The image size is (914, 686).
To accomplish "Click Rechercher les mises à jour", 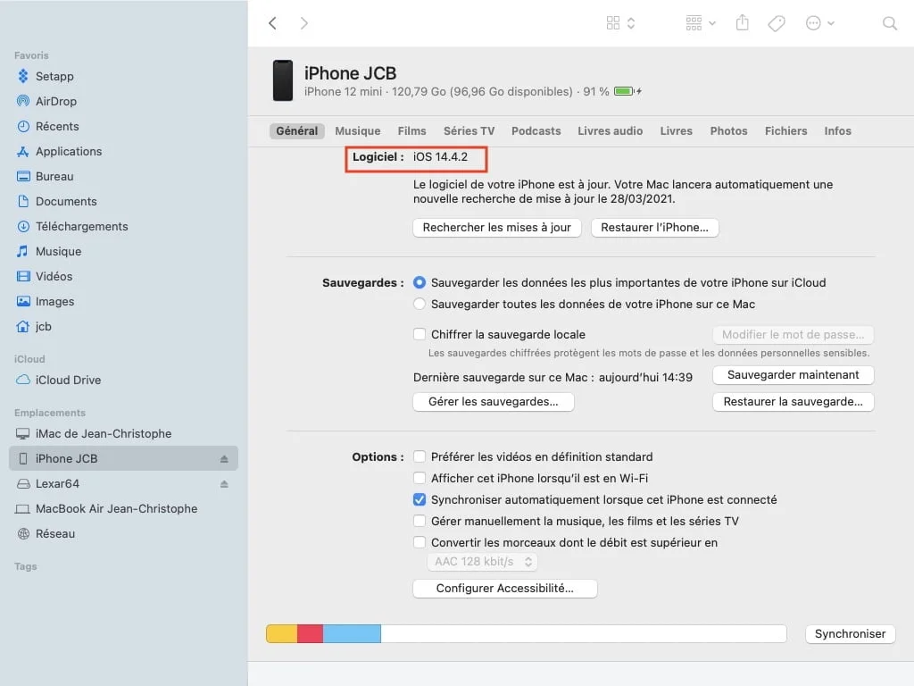I will pos(496,228).
